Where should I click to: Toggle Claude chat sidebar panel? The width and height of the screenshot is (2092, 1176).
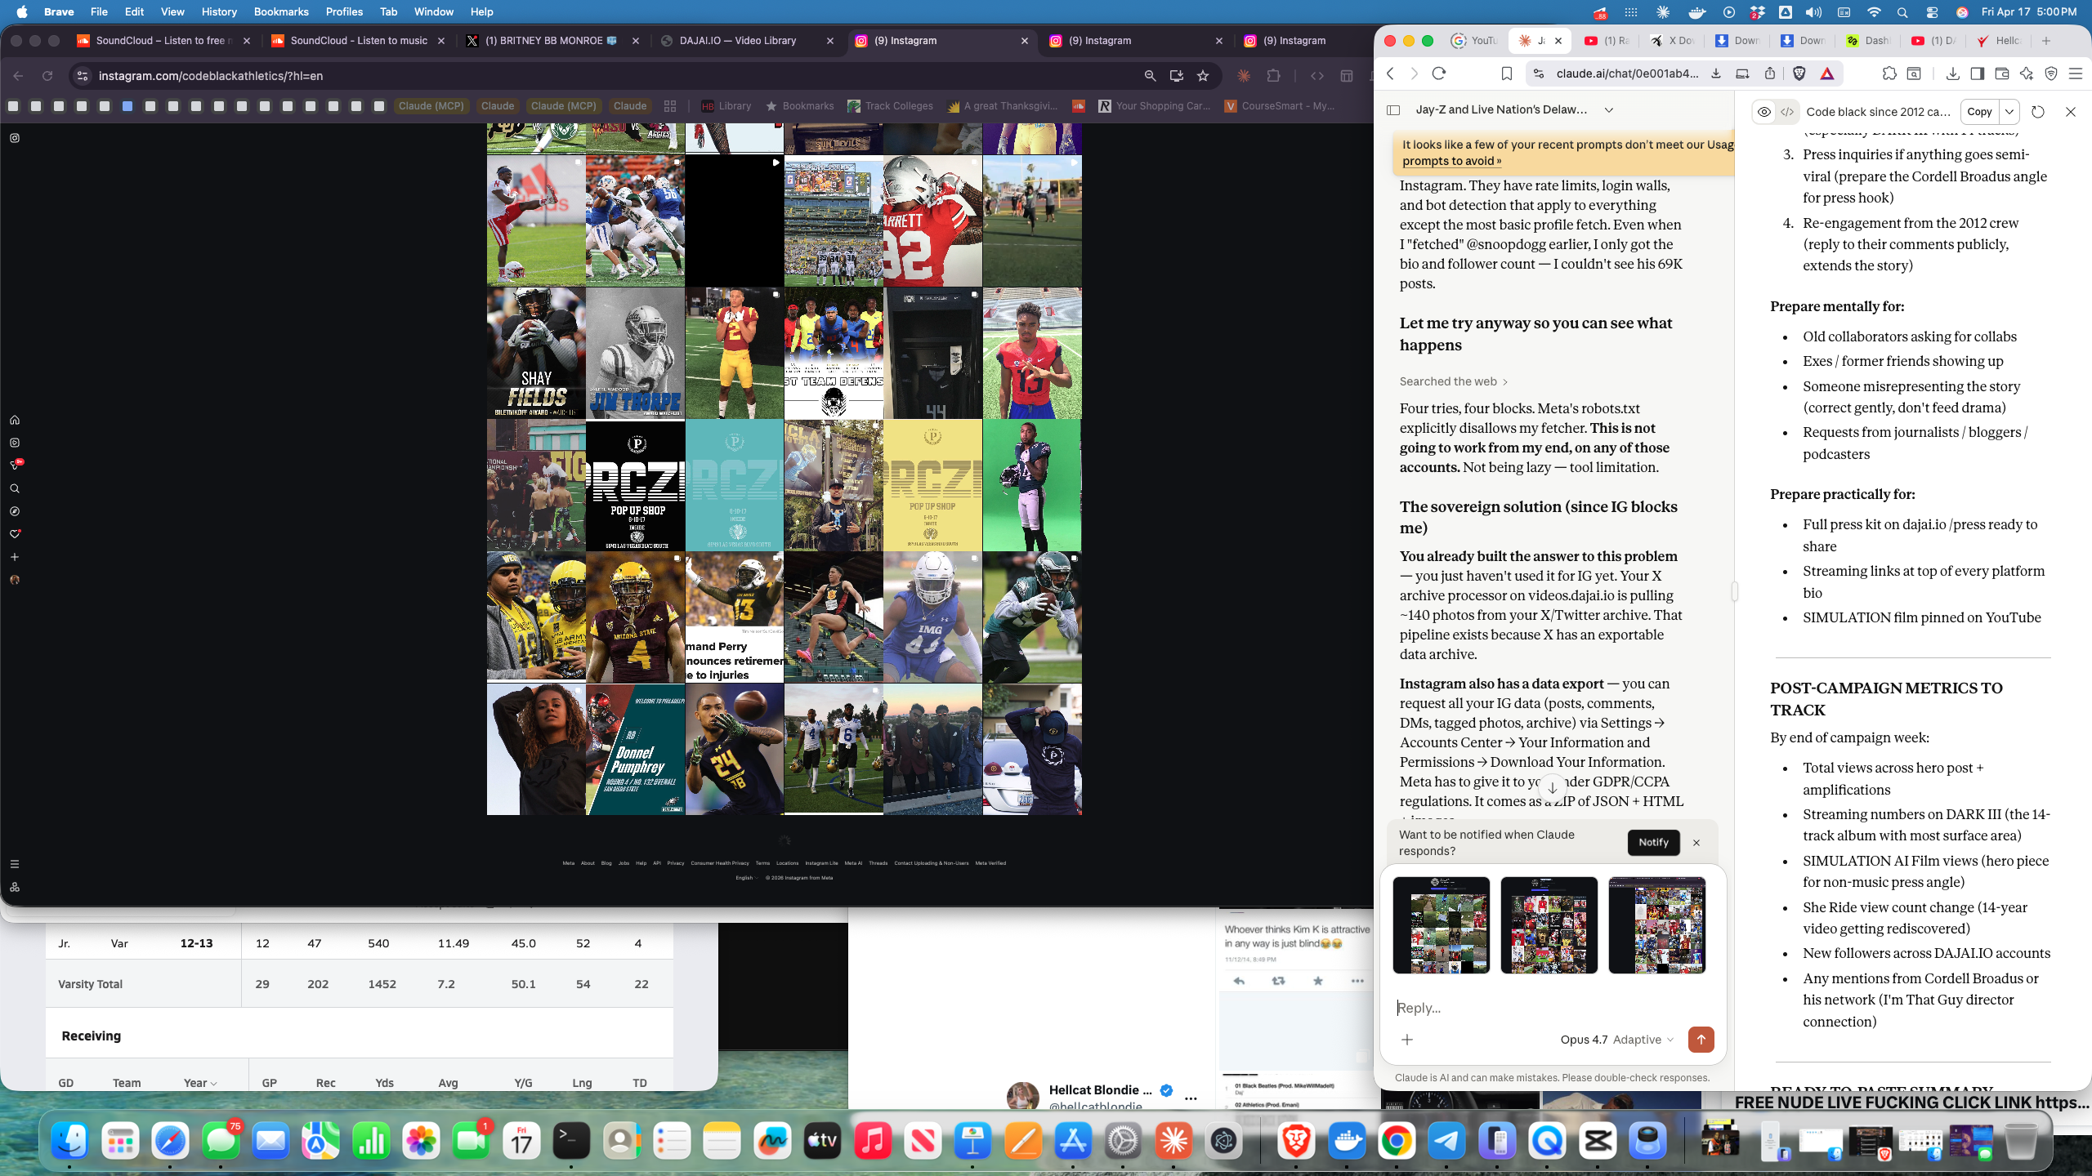(1394, 109)
